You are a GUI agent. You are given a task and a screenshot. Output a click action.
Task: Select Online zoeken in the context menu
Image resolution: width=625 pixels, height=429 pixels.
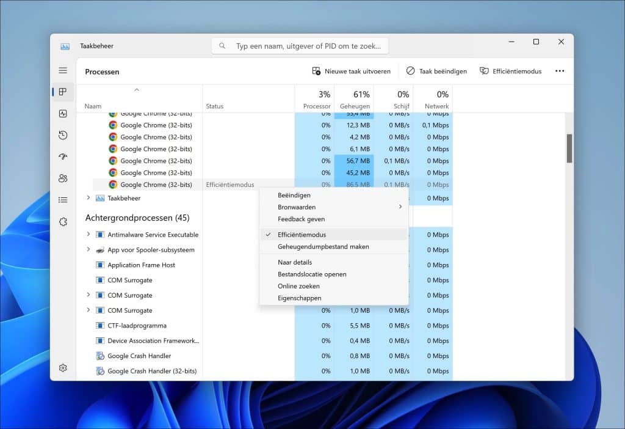click(x=334, y=286)
